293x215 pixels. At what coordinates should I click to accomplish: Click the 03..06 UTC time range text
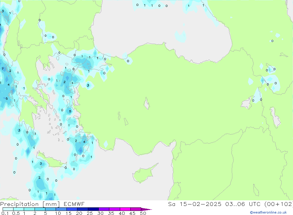pyautogui.click(x=237, y=204)
